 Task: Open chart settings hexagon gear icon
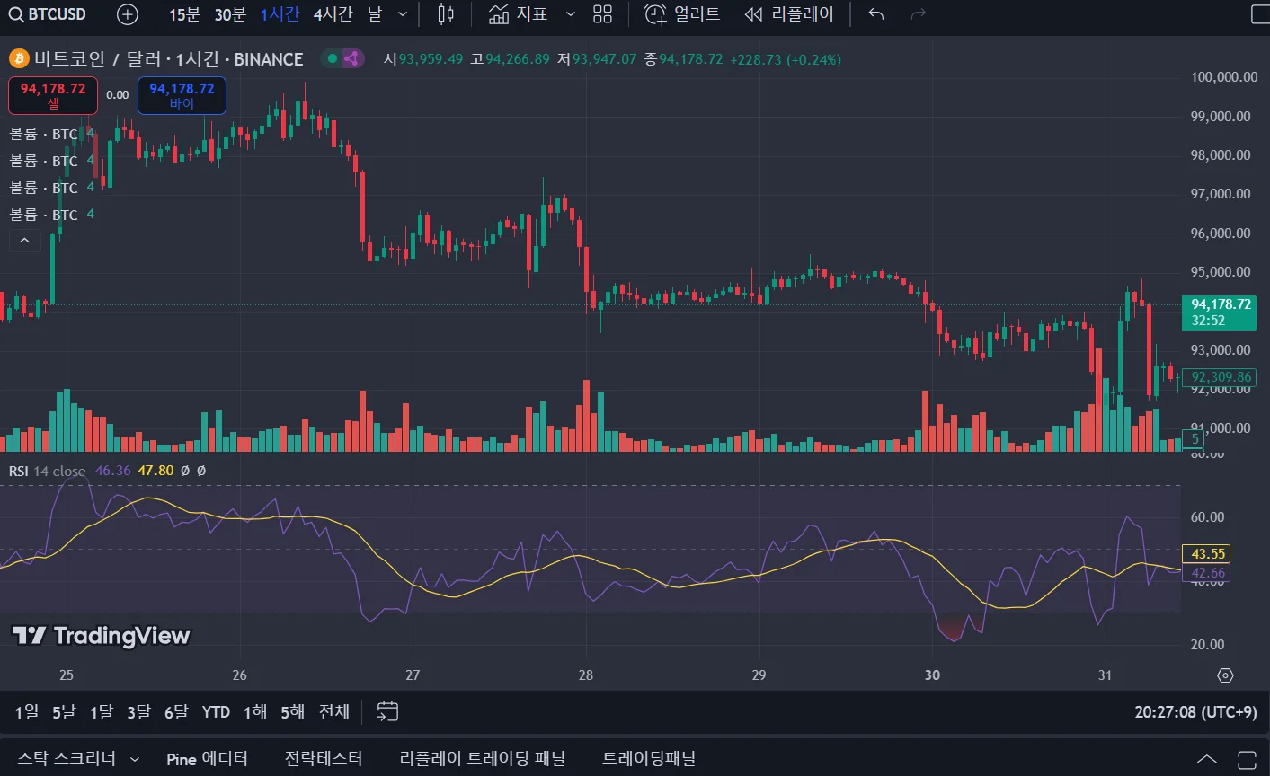1225,675
